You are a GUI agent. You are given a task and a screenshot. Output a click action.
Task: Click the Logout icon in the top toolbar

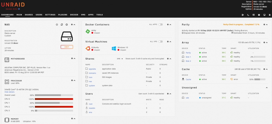coord(243,15)
